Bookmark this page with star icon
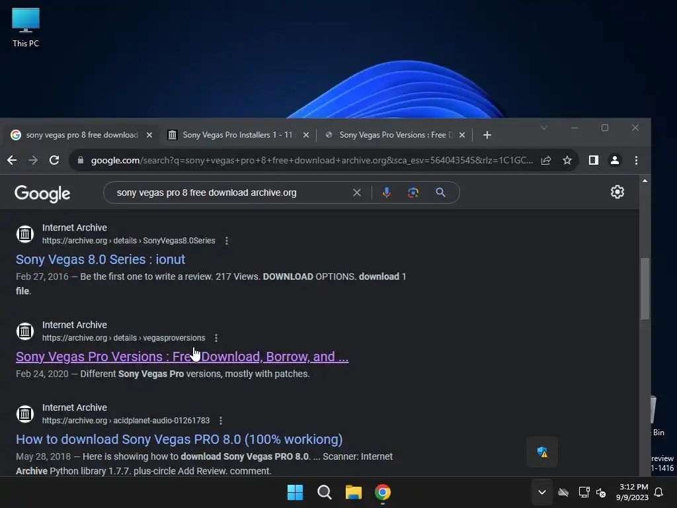The height and width of the screenshot is (508, 677). pyautogui.click(x=567, y=160)
